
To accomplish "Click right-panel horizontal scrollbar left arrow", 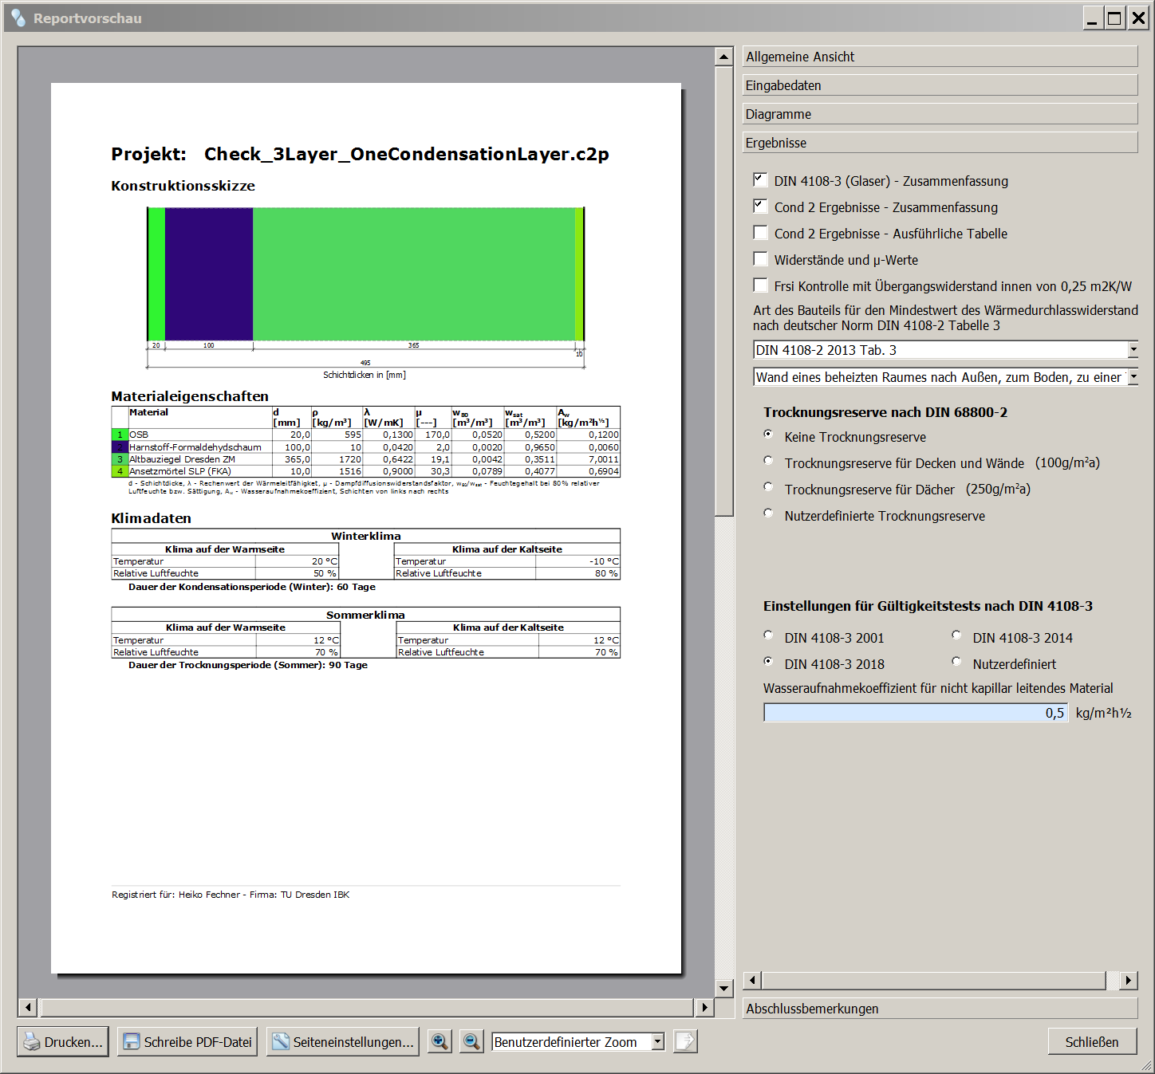I will [752, 981].
